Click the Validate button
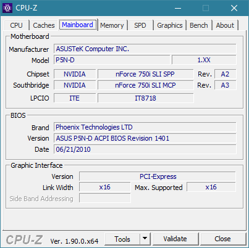Screen dimensions: 249x248 tap(175, 239)
